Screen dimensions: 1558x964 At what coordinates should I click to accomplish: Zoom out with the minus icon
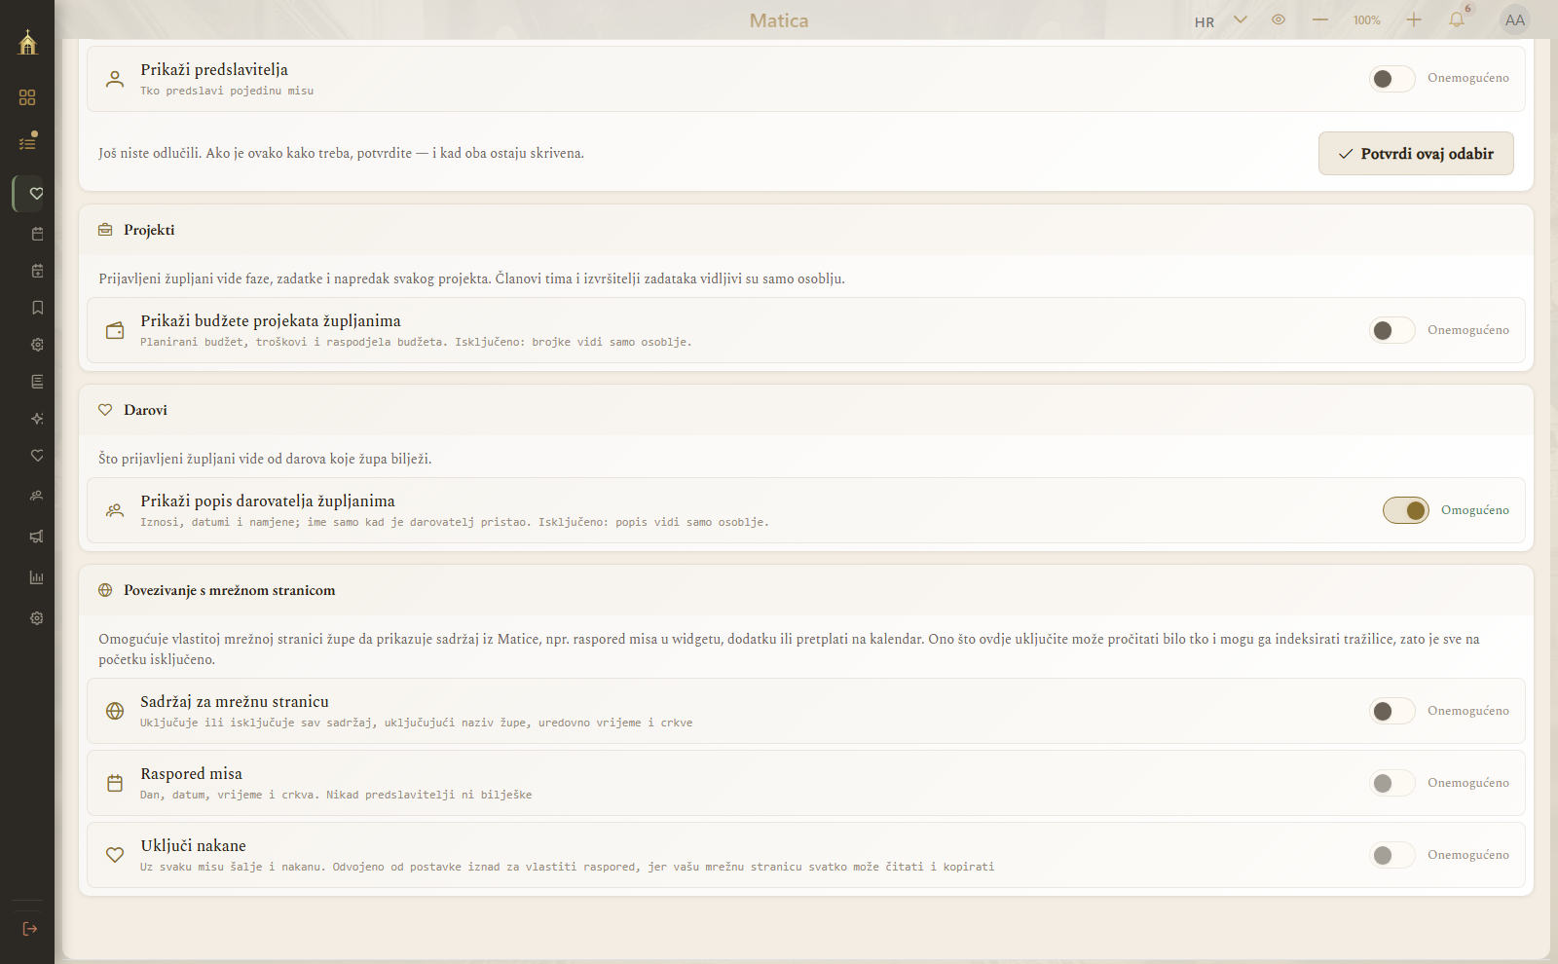pos(1320,19)
